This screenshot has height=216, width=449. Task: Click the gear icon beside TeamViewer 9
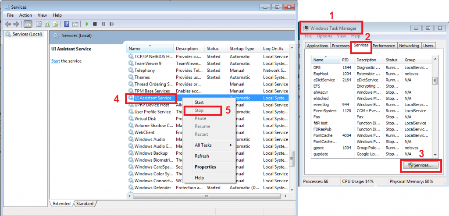[x=131, y=64]
